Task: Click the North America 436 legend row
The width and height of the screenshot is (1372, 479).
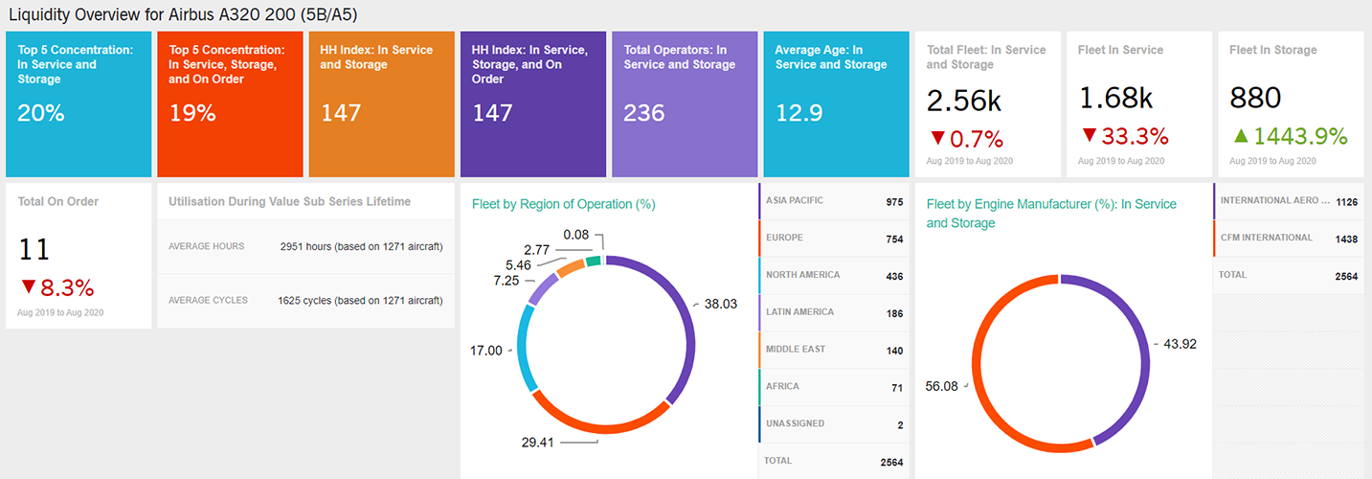Action: tap(834, 276)
